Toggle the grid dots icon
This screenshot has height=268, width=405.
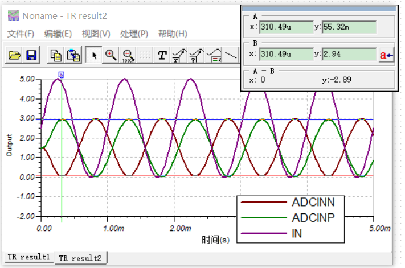[145, 55]
